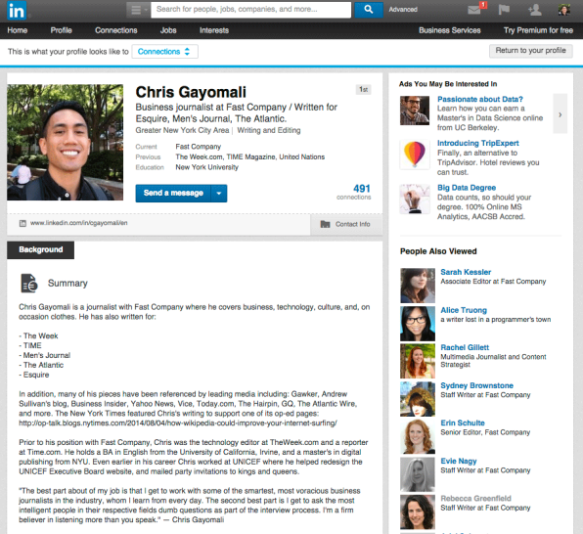Open the messages envelope icon

click(x=474, y=10)
